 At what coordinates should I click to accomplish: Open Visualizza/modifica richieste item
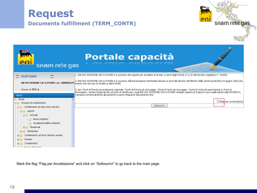coord(46,123)
